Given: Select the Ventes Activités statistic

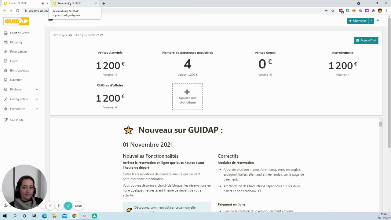Looking at the screenshot, I should [x=110, y=64].
